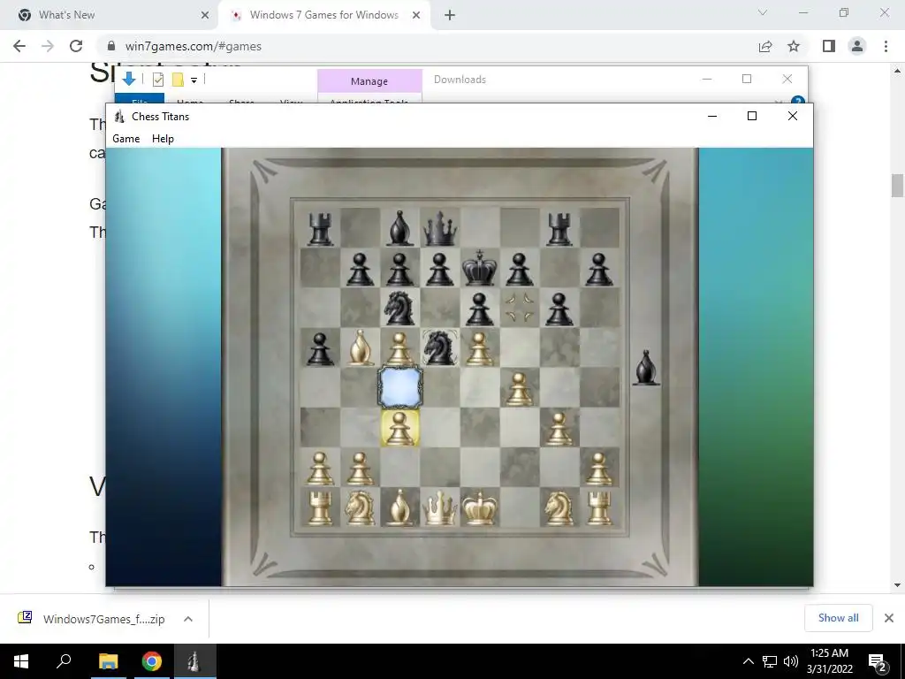This screenshot has height=679, width=905.
Task: Select the white king on the back rank
Action: pyautogui.click(x=479, y=507)
